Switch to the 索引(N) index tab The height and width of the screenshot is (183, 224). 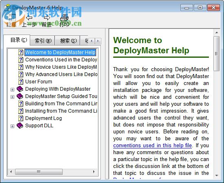pos(42,41)
